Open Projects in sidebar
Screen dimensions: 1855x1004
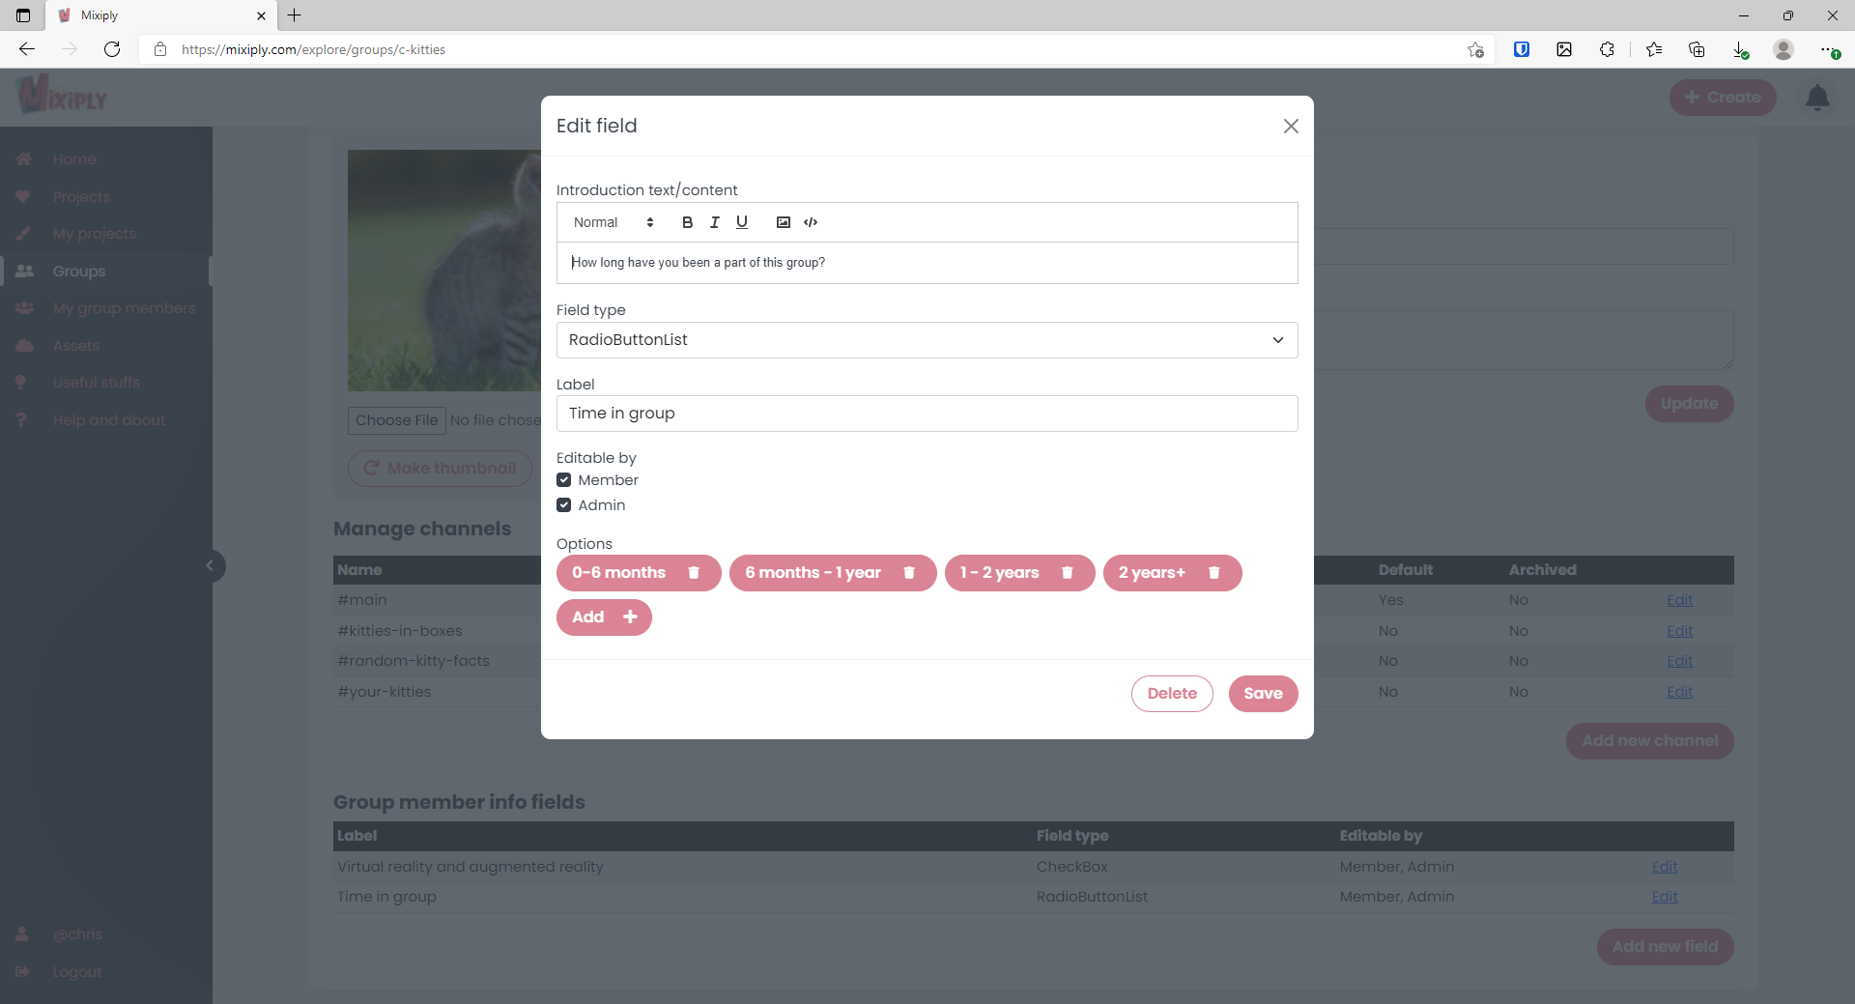click(81, 197)
